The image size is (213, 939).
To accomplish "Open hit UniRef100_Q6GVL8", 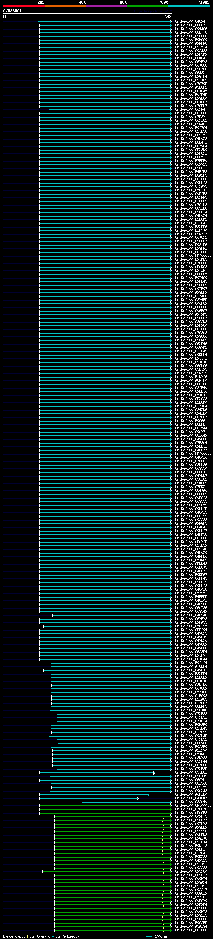I will pos(191,743).
